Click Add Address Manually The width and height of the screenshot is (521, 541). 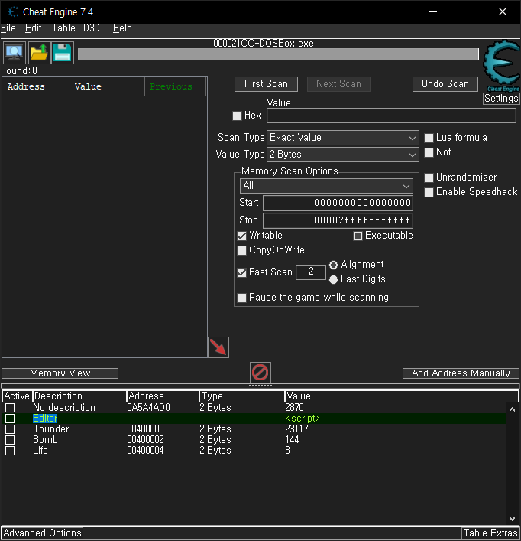[x=461, y=373]
